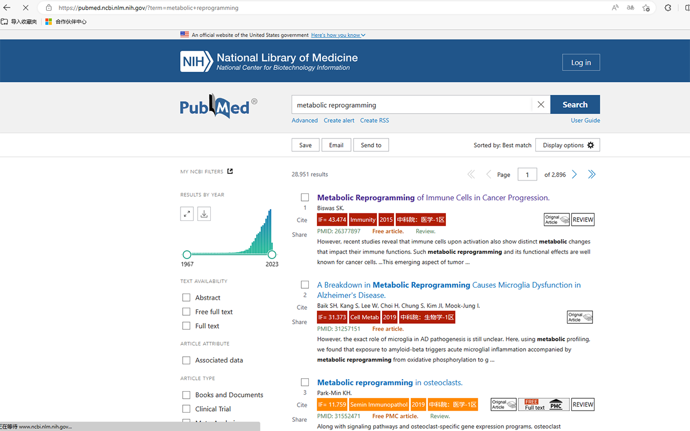The height and width of the screenshot is (431, 690).
Task: Select result 2 checkbox for Microglia article
Action: coord(305,285)
